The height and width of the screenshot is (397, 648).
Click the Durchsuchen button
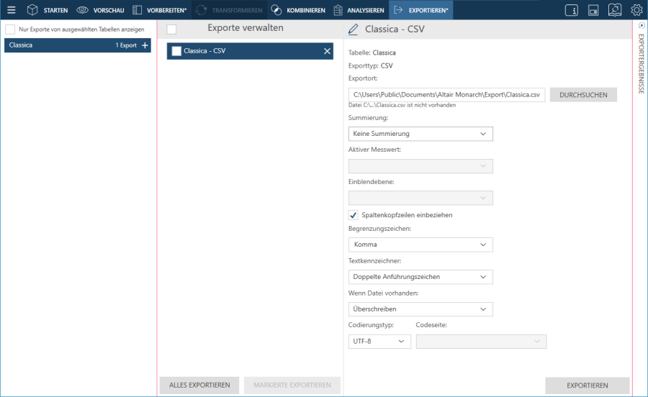pyautogui.click(x=583, y=95)
